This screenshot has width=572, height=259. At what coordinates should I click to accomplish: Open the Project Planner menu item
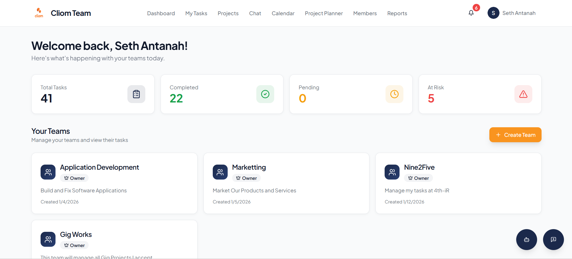[x=324, y=13]
